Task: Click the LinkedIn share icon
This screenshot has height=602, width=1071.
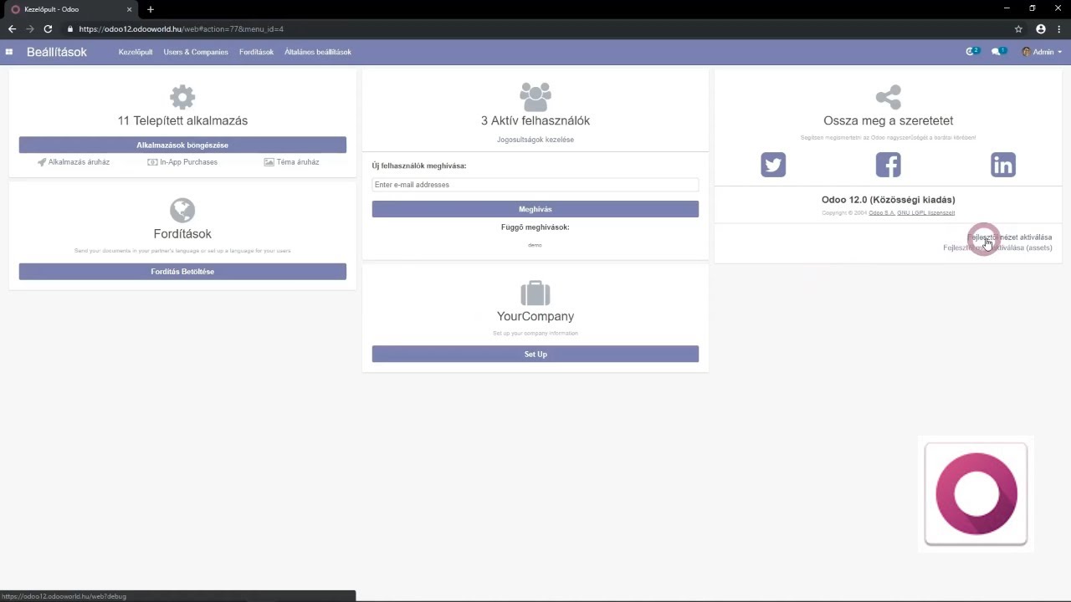Action: (1003, 165)
